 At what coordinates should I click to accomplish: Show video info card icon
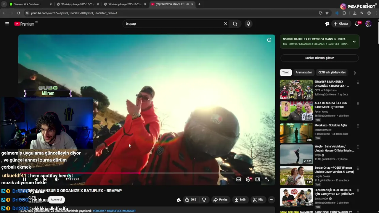269,40
